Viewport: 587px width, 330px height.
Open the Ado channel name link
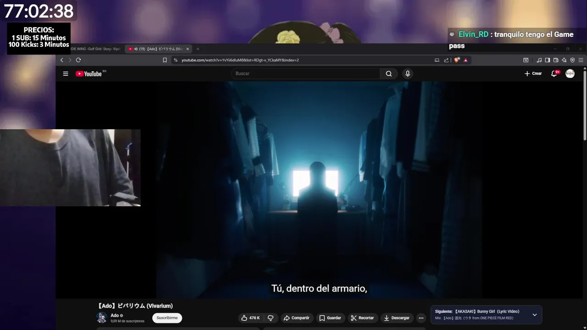(115, 315)
